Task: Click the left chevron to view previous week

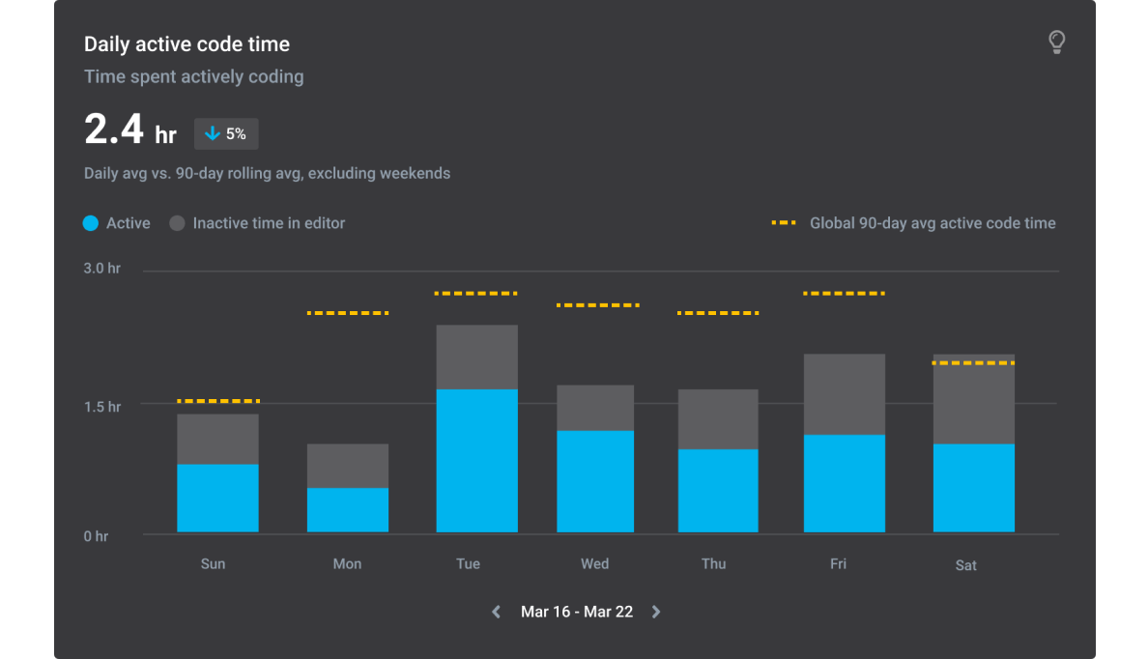Action: [496, 612]
